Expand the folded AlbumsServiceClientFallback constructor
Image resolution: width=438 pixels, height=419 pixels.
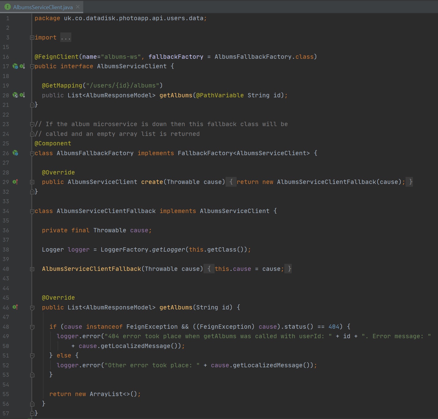[x=32, y=269]
